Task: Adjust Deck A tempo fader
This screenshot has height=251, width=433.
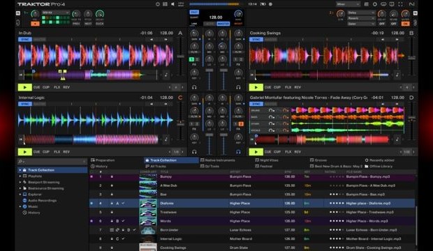Action: tap(181, 56)
